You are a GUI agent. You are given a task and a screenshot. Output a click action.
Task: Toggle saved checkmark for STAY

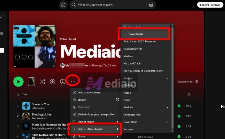[179, 136]
